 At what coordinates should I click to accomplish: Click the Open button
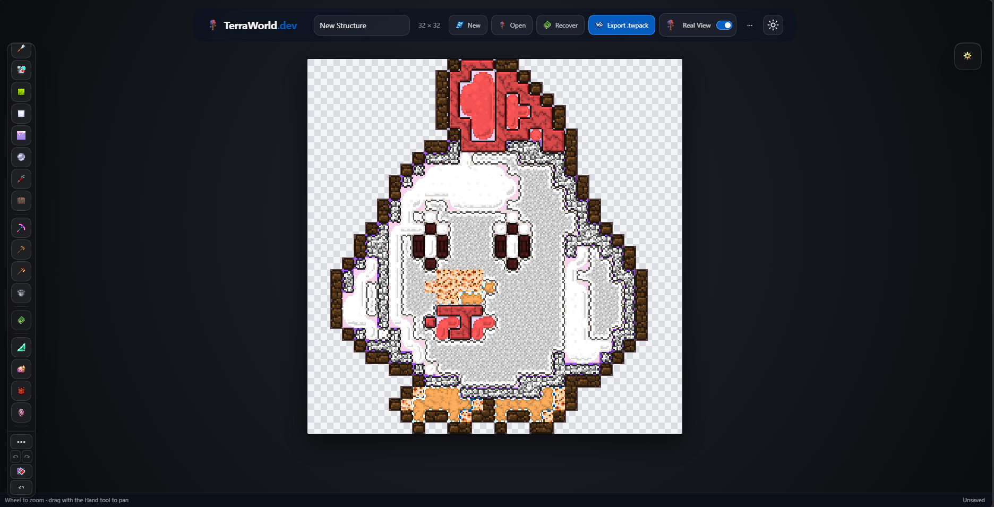pyautogui.click(x=512, y=25)
